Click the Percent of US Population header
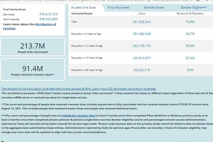The width and height of the screenshot is (213, 142). 190,14
